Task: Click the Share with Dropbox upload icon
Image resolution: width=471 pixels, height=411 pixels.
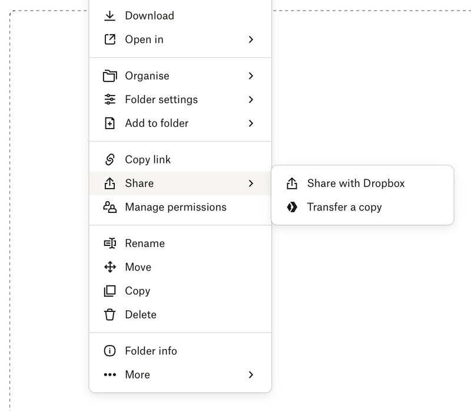Action: (x=292, y=183)
